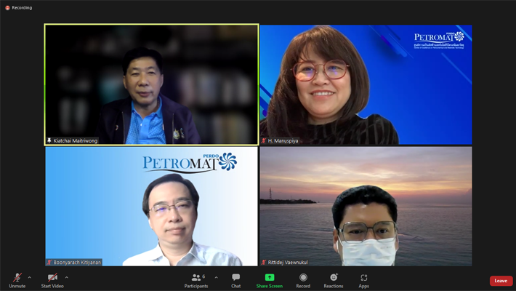Click muted mic icon beside H. Manuspiya
Viewport: 516px width, 291px height.
click(265, 140)
